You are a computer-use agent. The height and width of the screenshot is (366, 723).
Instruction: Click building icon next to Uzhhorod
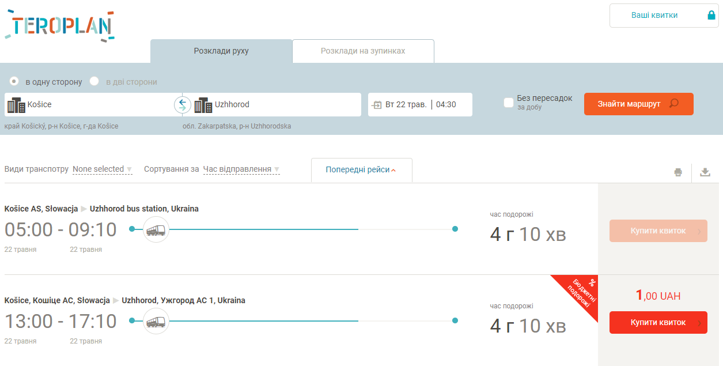click(203, 105)
